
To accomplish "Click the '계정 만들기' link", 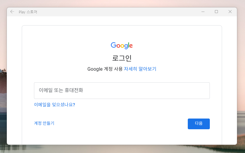I will coord(44,123).
